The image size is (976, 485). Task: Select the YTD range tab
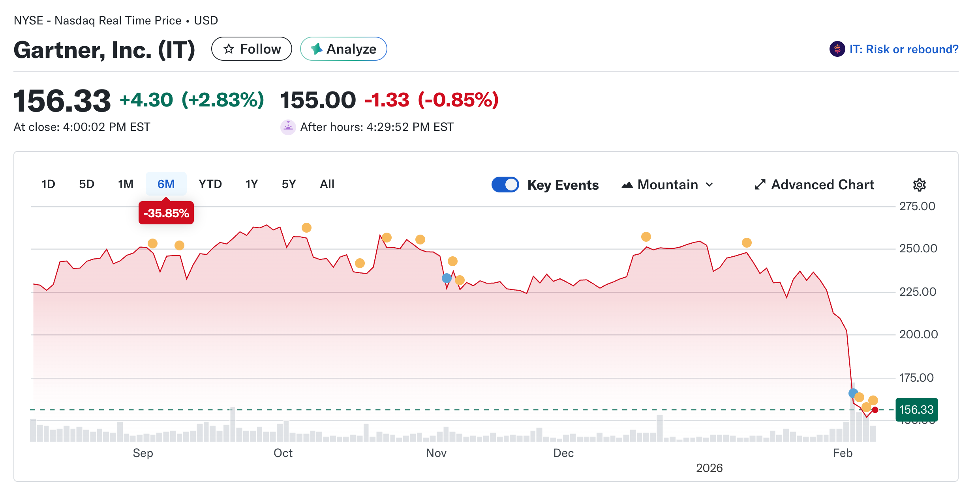[210, 184]
